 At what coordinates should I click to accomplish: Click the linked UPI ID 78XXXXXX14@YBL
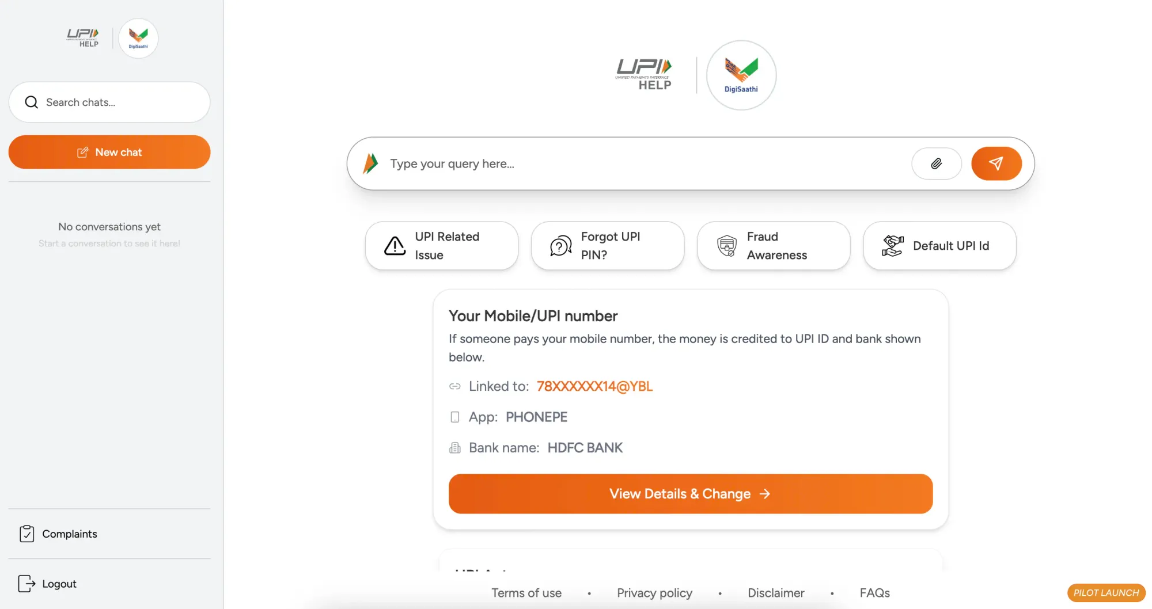594,386
